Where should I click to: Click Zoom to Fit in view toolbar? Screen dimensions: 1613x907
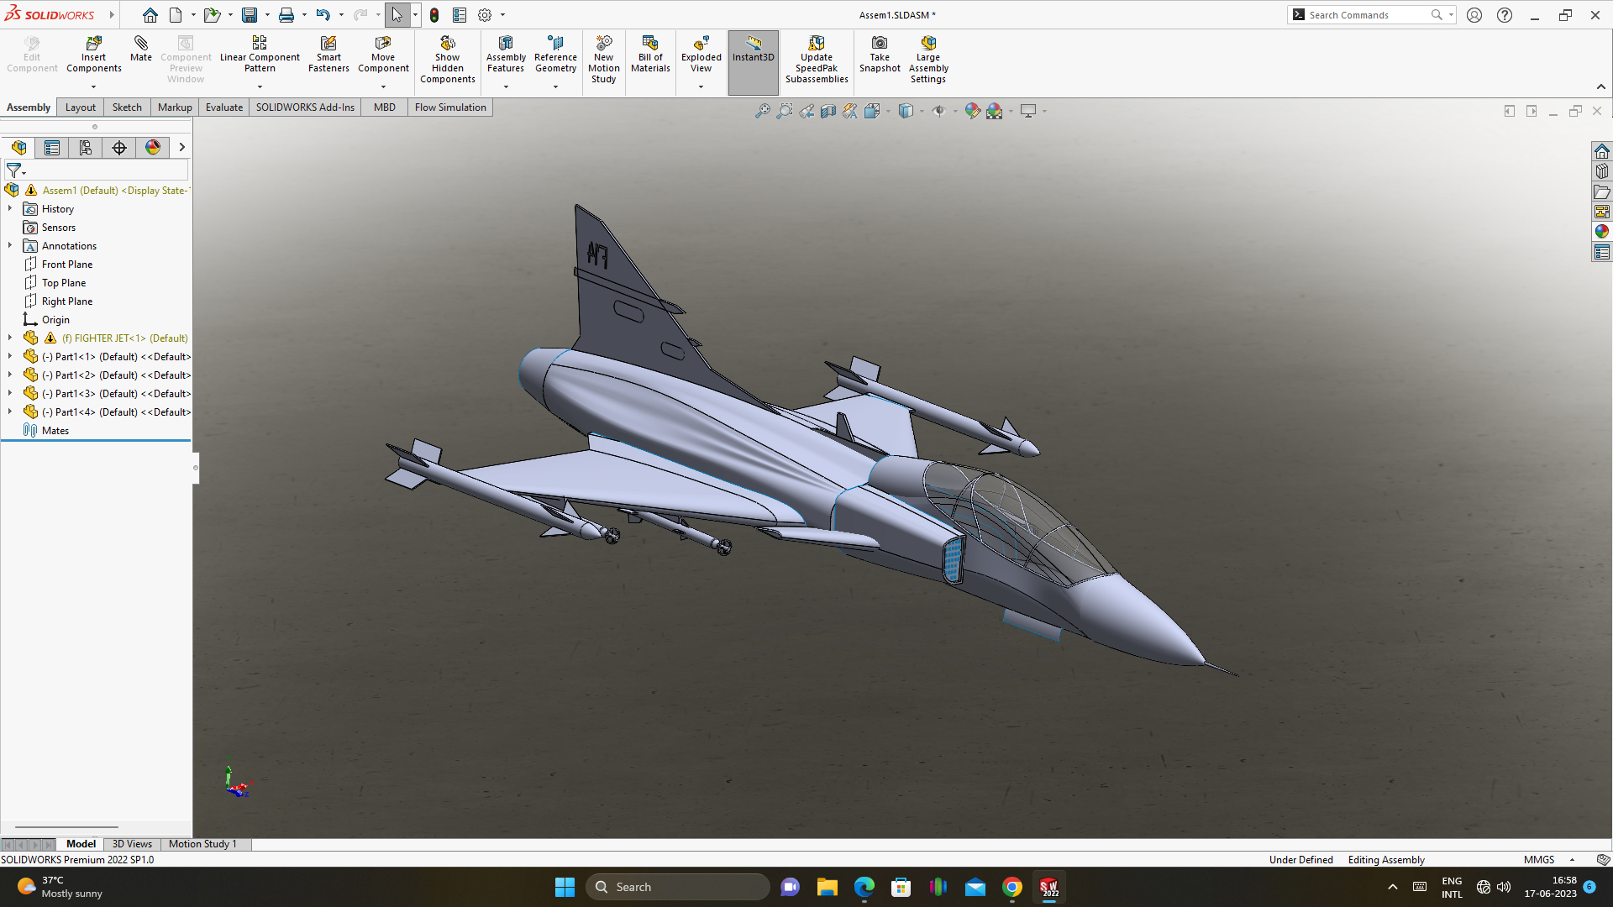tap(762, 111)
